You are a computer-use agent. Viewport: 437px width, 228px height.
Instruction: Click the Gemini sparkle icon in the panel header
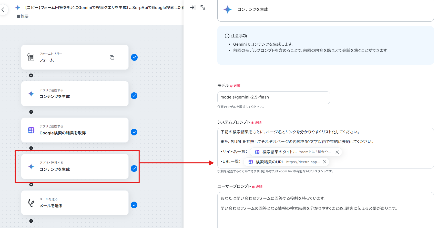[228, 9]
